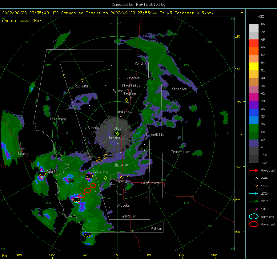Click the bright green 30-20 dBZ swatch
The width and height of the screenshot is (277, 259).
[x=254, y=128]
